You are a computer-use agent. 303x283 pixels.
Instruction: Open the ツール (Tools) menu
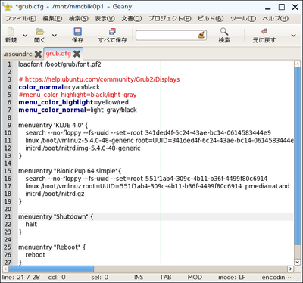pyautogui.click(x=243, y=19)
